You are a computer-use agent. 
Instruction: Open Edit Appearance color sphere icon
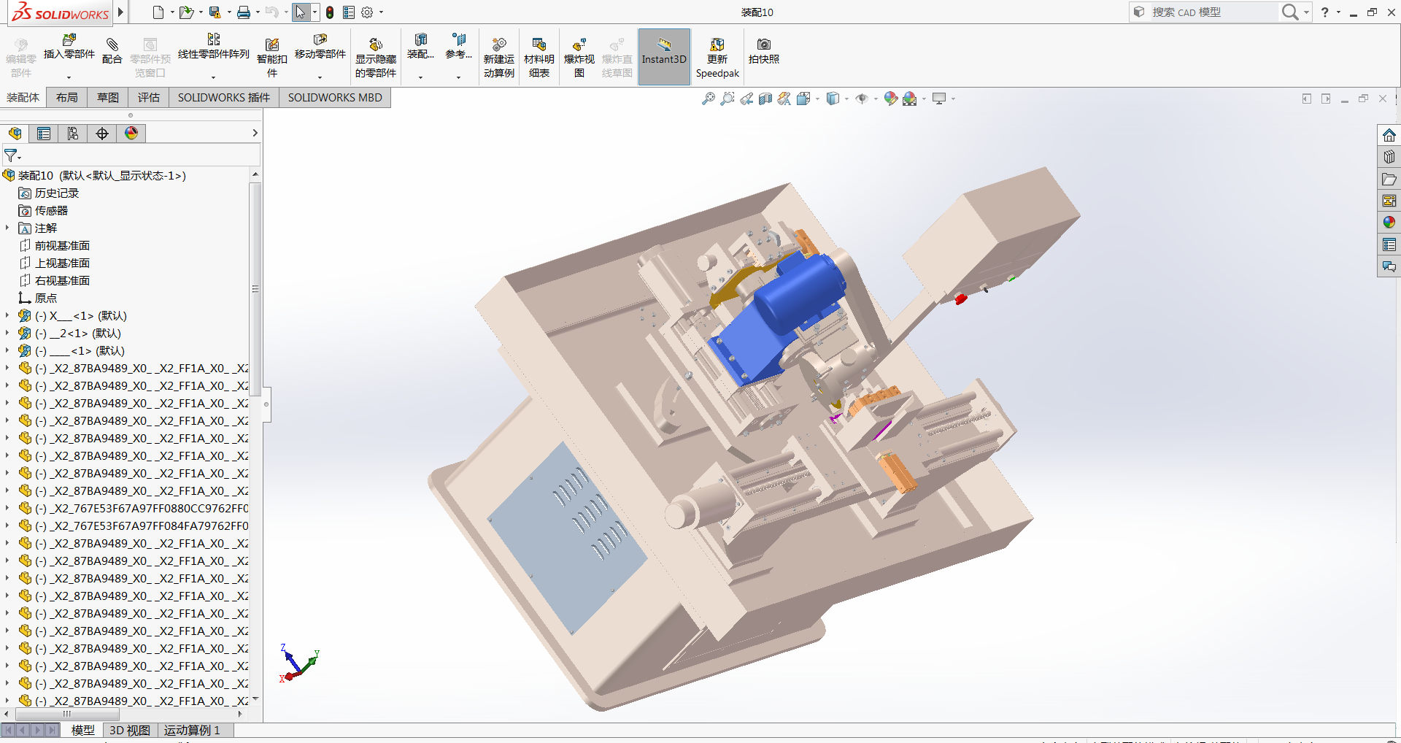click(x=890, y=99)
